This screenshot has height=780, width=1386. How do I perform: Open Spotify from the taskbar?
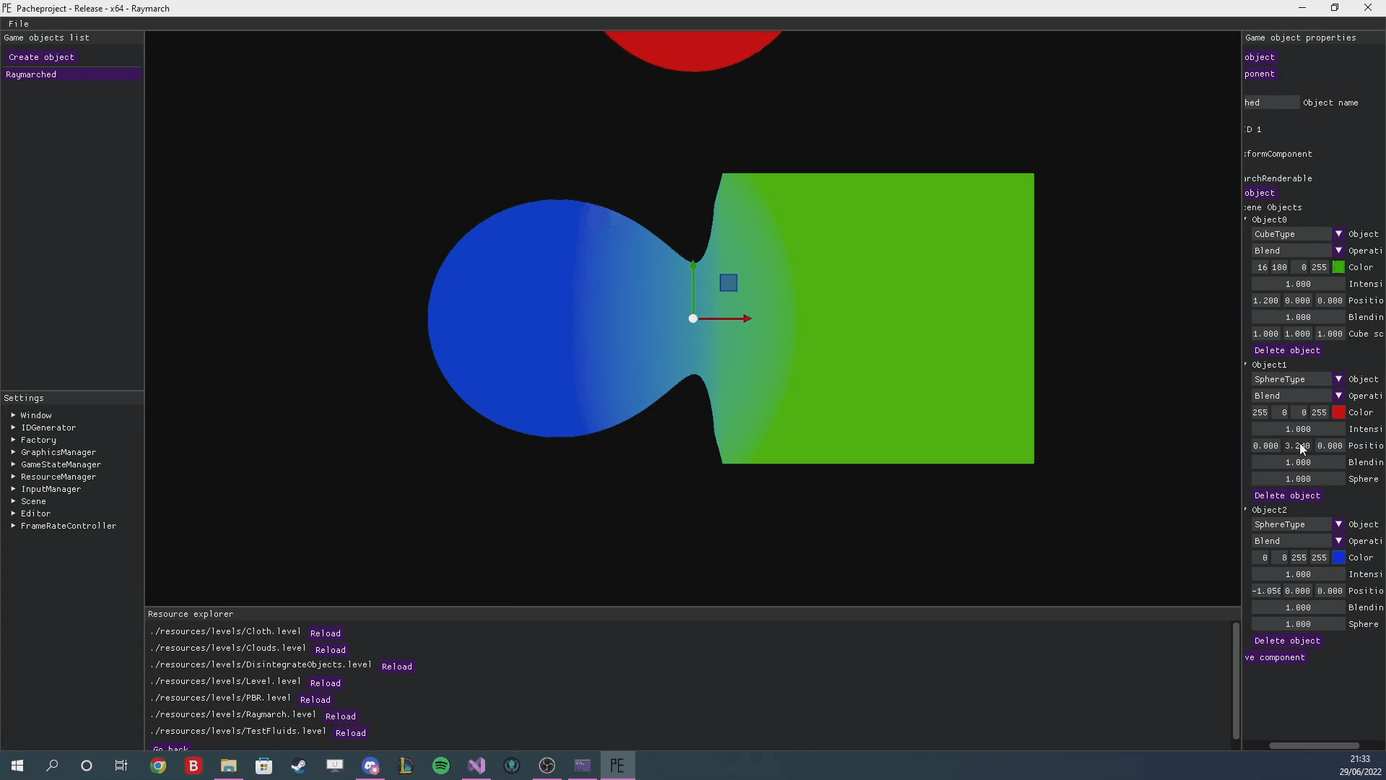(441, 766)
